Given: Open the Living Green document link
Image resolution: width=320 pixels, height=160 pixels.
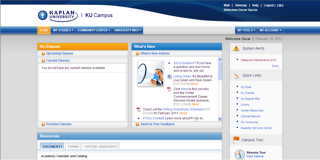Looking at the screenshot, I should click(182, 76).
